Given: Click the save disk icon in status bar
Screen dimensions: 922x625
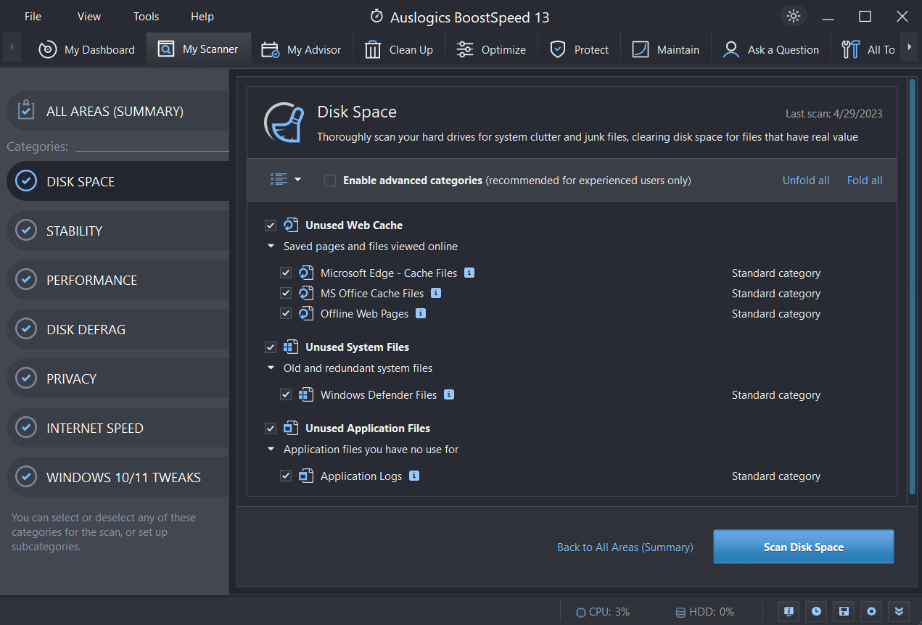Looking at the screenshot, I should pyautogui.click(x=844, y=611).
